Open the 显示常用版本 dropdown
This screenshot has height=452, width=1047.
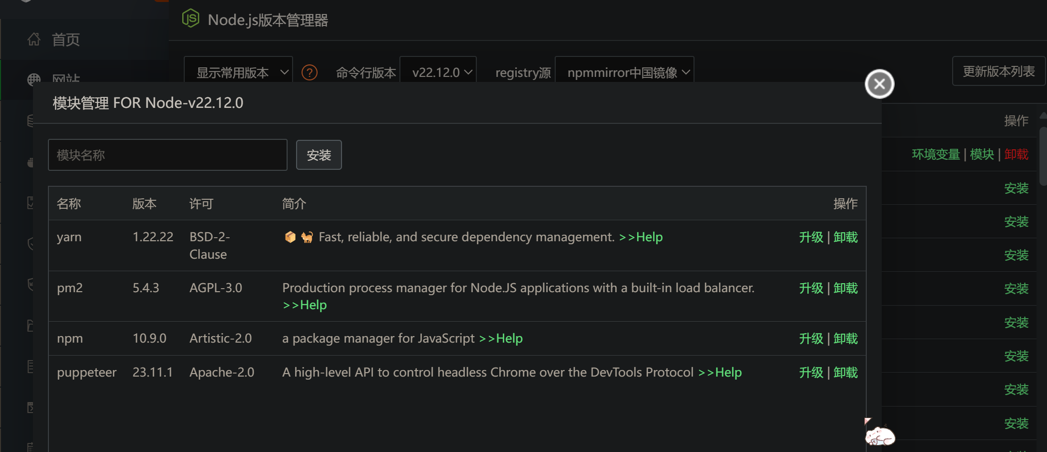239,73
